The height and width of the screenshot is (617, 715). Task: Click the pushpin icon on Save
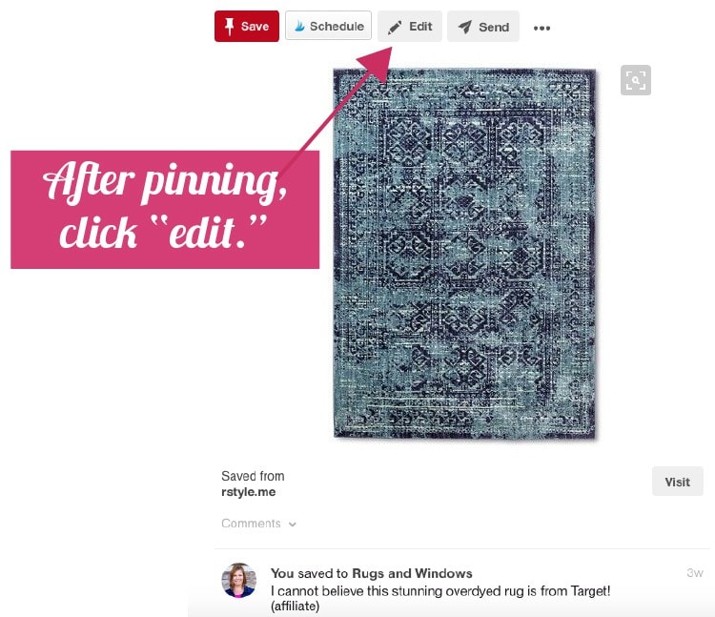(x=230, y=27)
